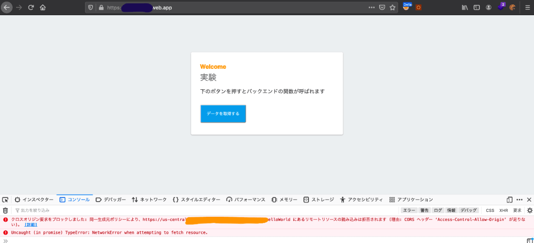Switch to the ネットワーク tab

pos(149,200)
